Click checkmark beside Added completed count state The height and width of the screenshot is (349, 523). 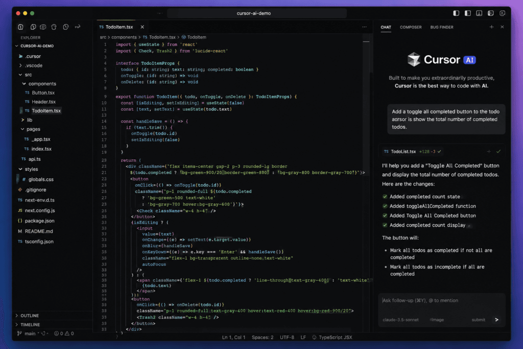click(x=385, y=197)
